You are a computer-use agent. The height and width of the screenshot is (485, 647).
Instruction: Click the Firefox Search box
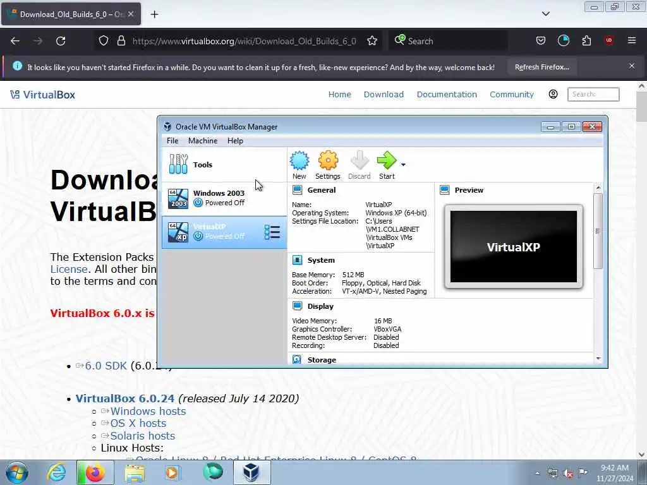pos(448,41)
